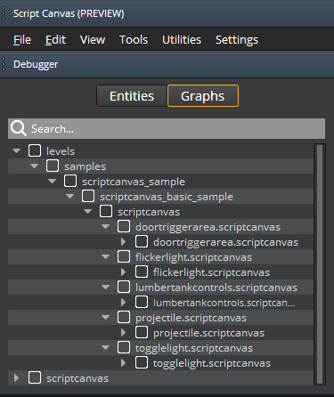This screenshot has height=397, width=334.
Task: Collapse the scriptcanvas_sample tree node
Action: click(x=52, y=181)
